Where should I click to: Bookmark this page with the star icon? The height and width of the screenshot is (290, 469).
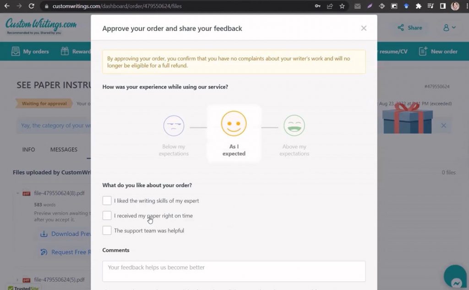coord(342,6)
